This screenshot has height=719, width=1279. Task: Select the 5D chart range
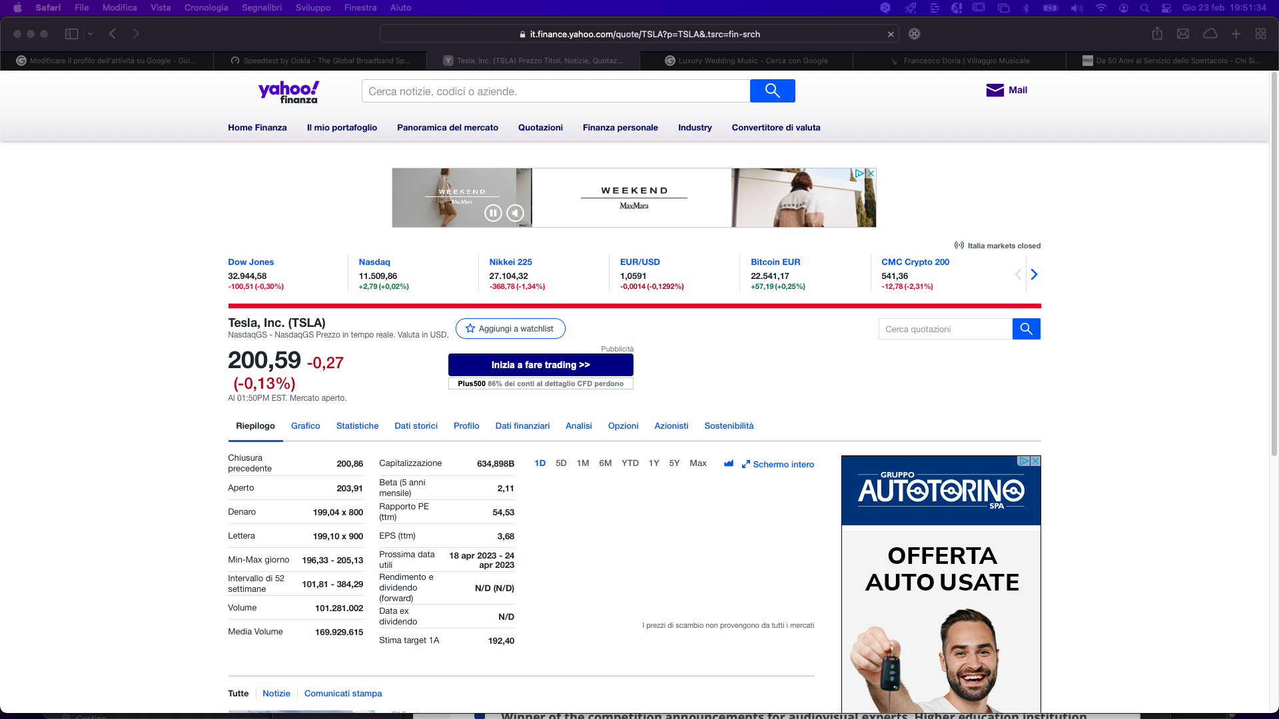[561, 463]
